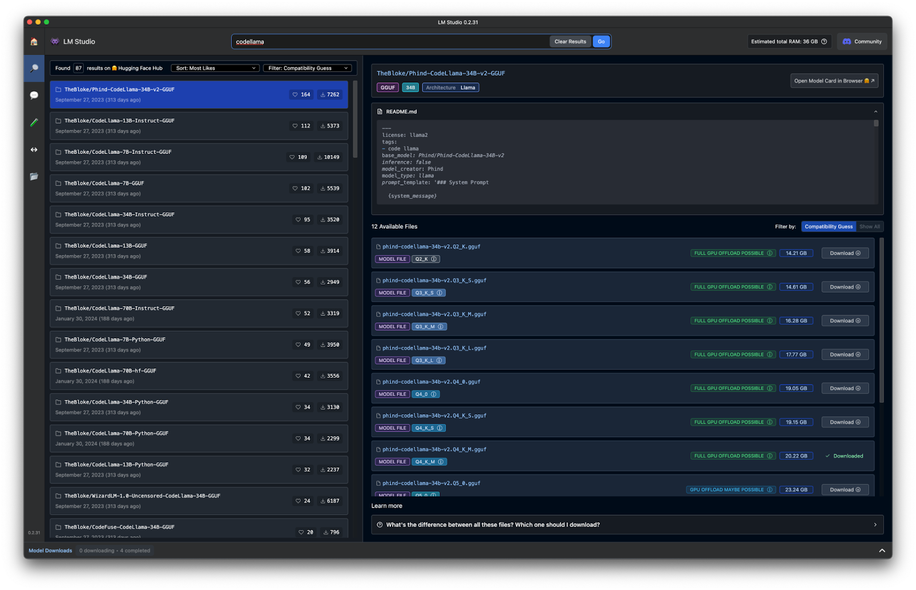The image size is (916, 590).
Task: Click the RAM estimate help icon
Action: [824, 41]
